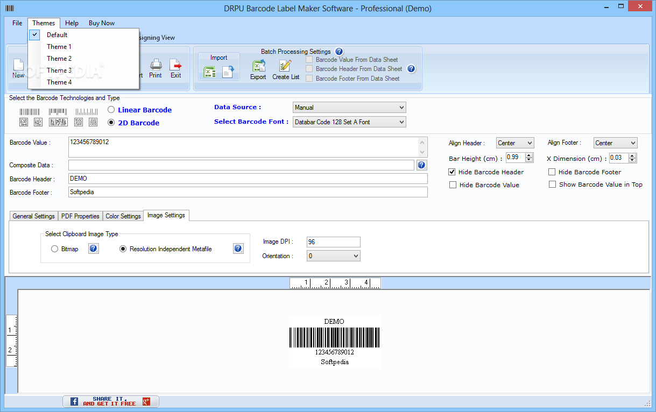Click help icon next to Composite Data
Image resolution: width=656 pixels, height=412 pixels.
pos(422,165)
